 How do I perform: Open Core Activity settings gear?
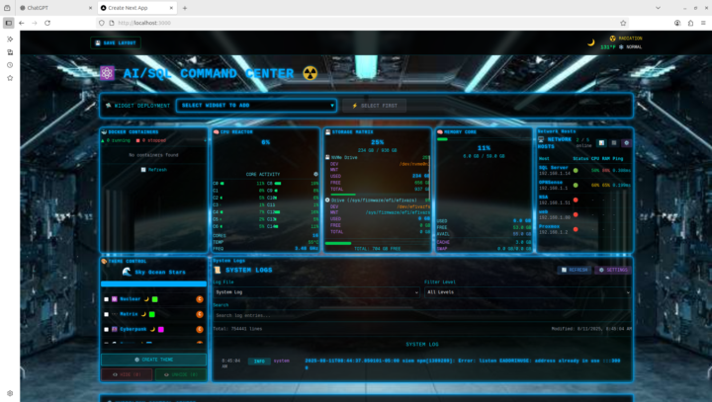315,174
